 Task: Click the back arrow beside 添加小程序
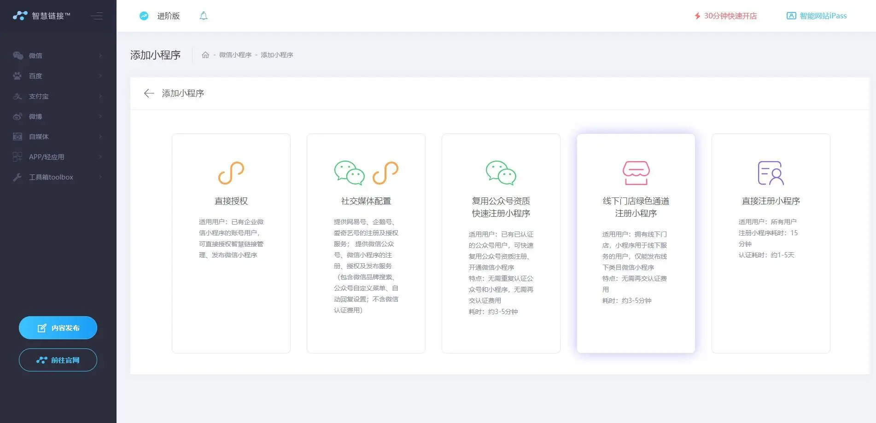tap(149, 93)
